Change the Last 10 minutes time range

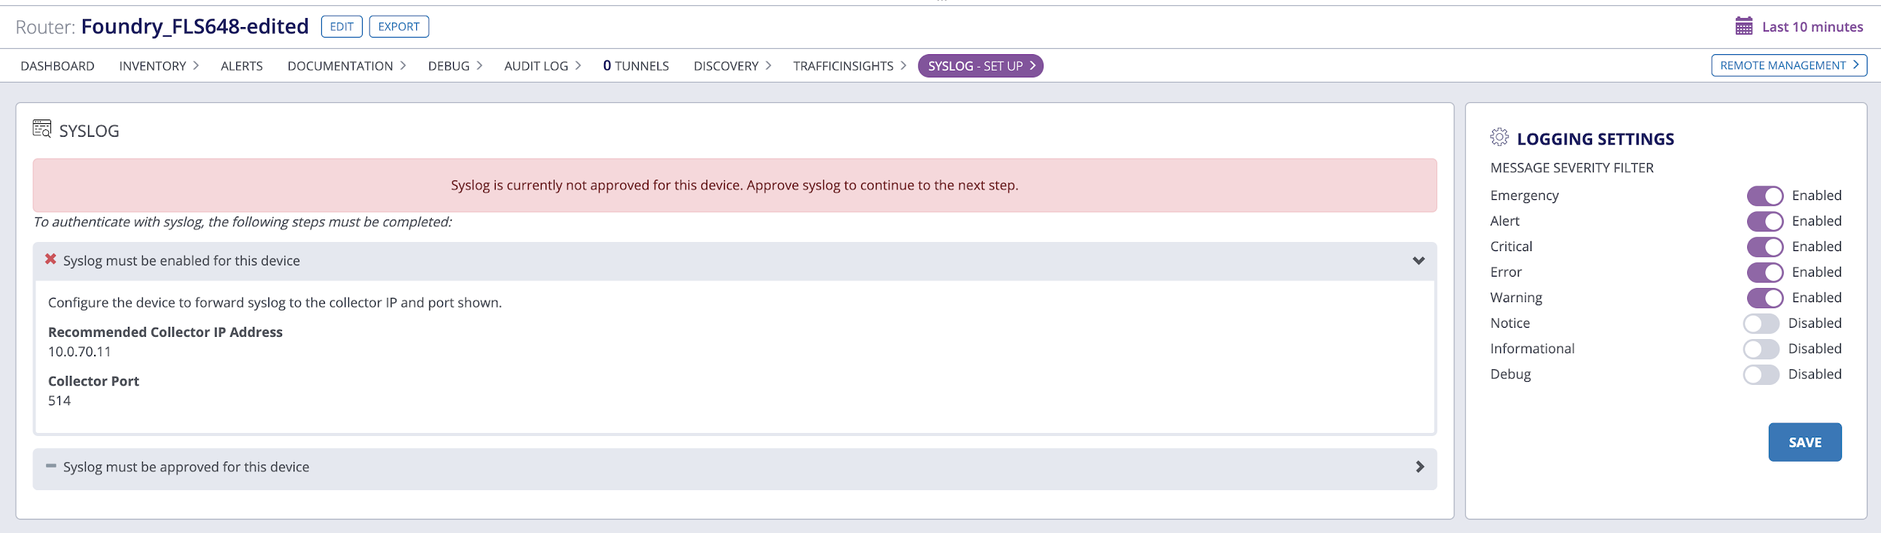[x=1812, y=27]
